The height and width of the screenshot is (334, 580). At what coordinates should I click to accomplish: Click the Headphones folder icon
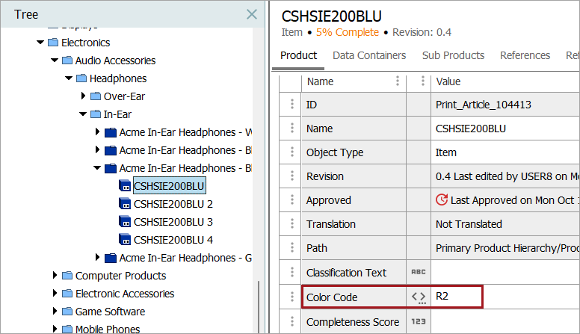click(81, 78)
